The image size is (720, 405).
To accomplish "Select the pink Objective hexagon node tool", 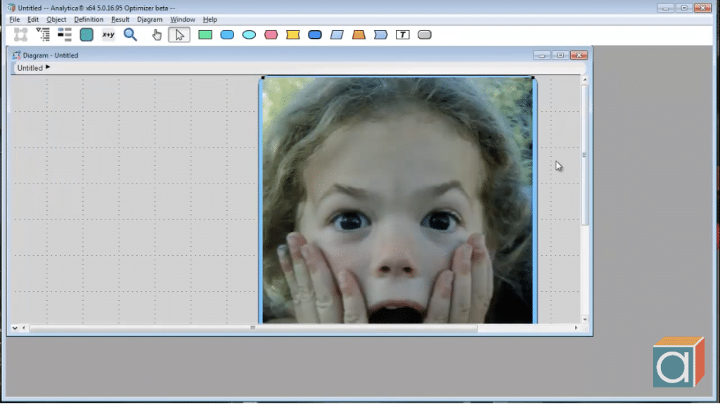I will (x=271, y=34).
